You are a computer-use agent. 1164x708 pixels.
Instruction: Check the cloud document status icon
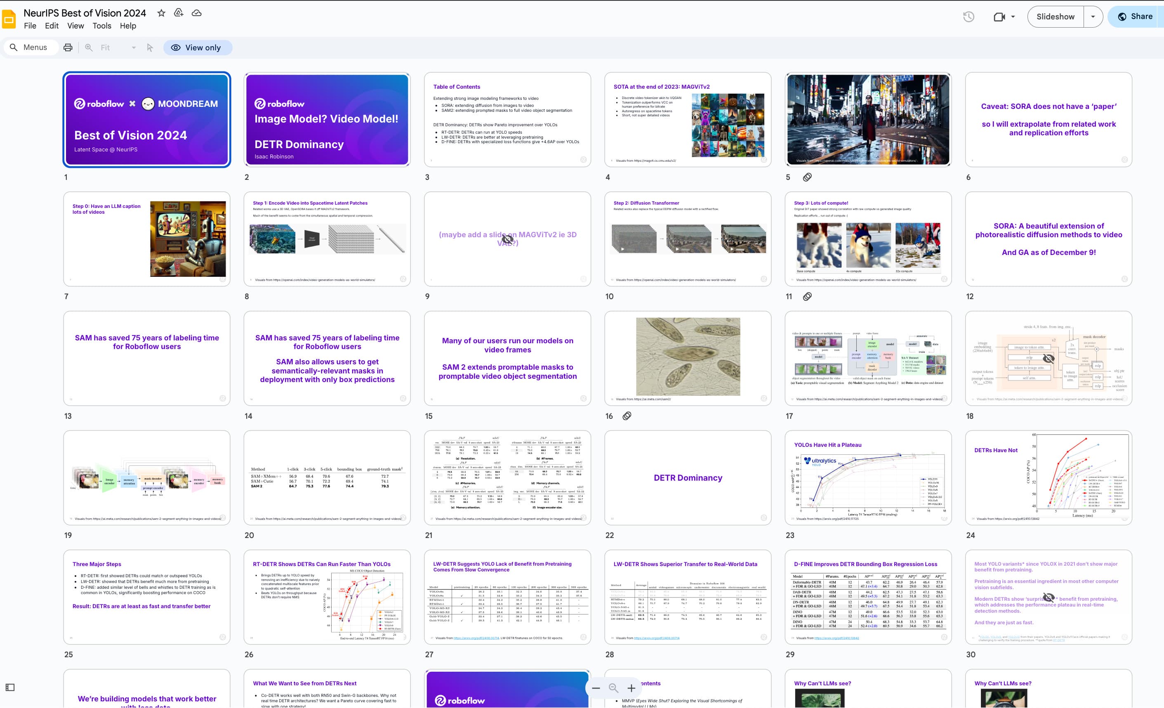[196, 13]
